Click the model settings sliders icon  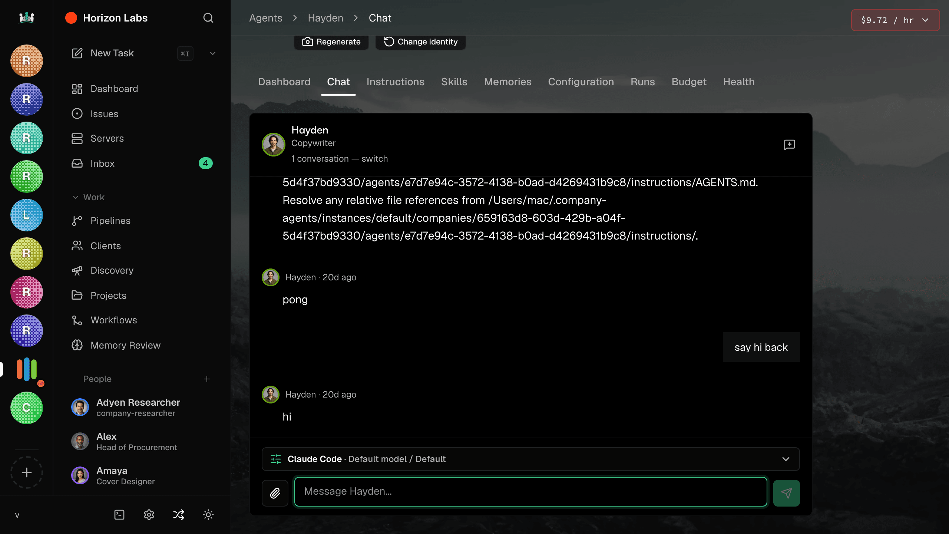click(276, 459)
